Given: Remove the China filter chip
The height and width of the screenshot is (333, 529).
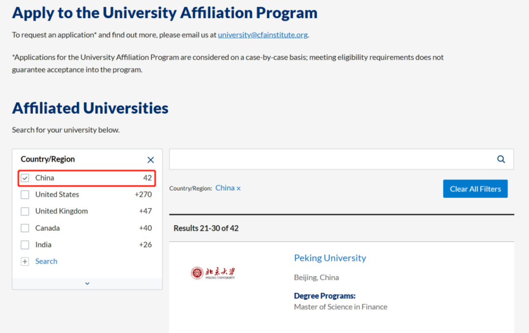Looking at the screenshot, I should coord(239,188).
